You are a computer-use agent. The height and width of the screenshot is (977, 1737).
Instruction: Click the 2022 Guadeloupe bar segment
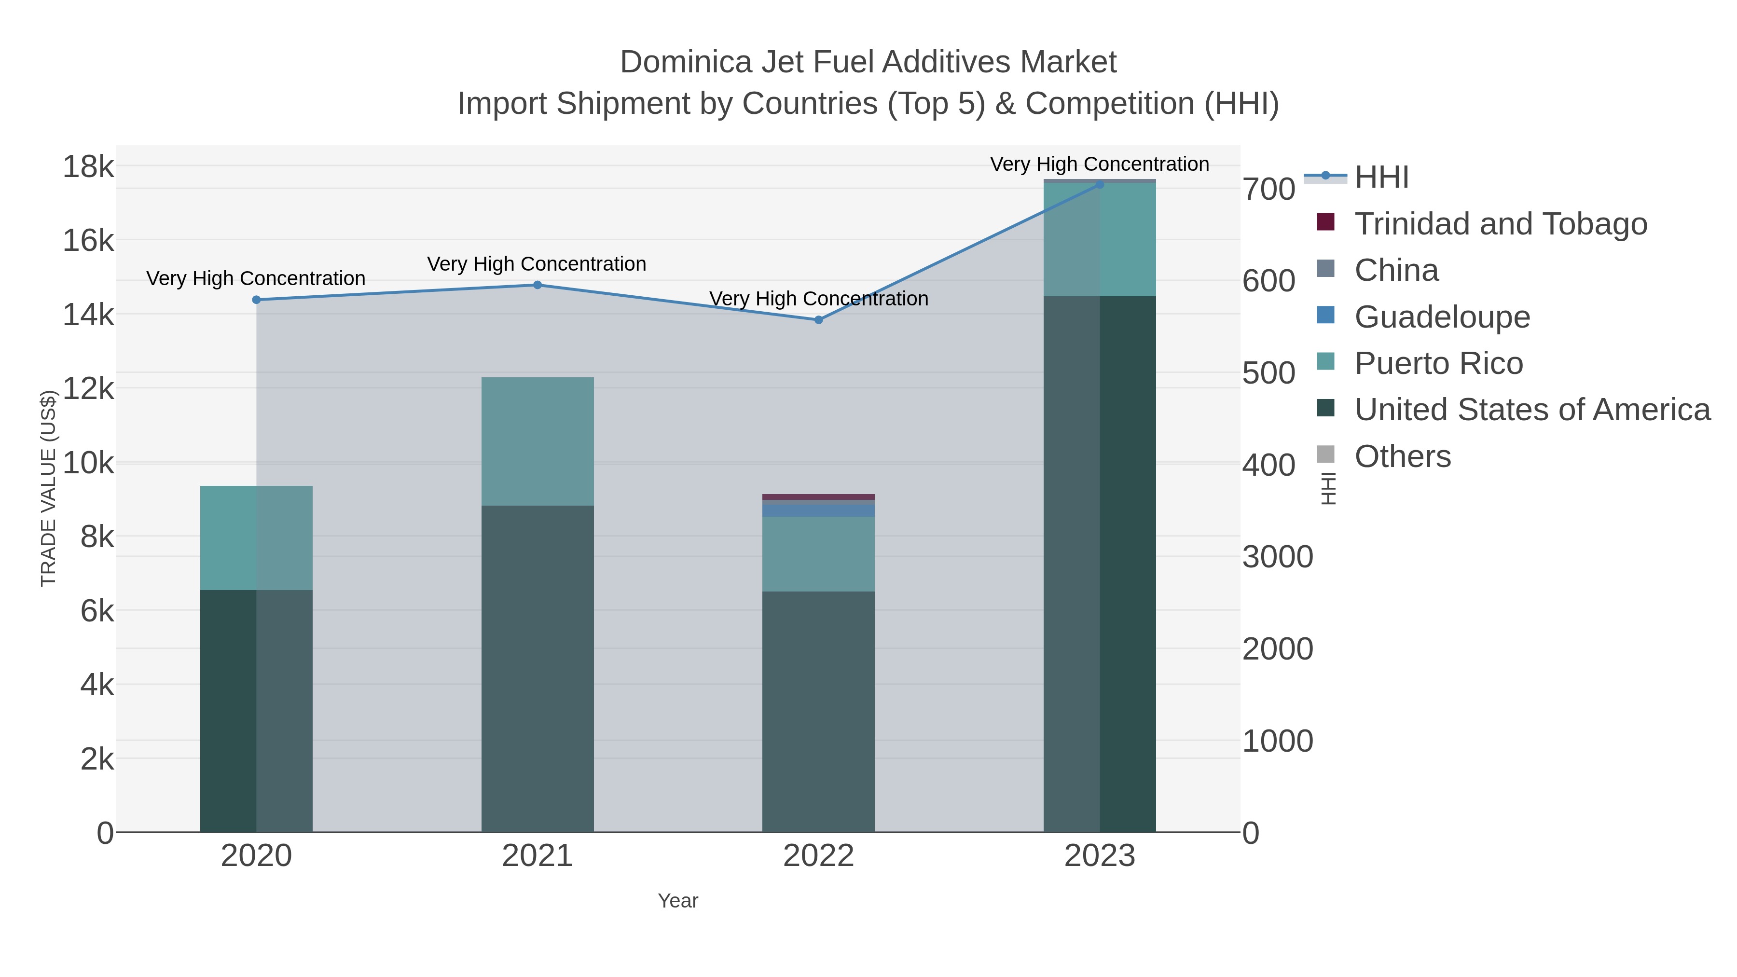click(x=819, y=511)
